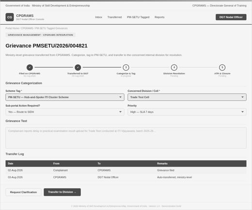Click step 4 Division Resolution circle
The image size is (252, 210).
click(x=174, y=68)
